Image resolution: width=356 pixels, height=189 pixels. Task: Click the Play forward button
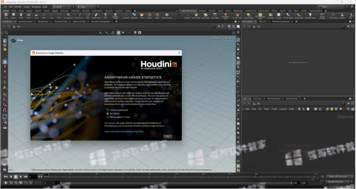coord(21,176)
